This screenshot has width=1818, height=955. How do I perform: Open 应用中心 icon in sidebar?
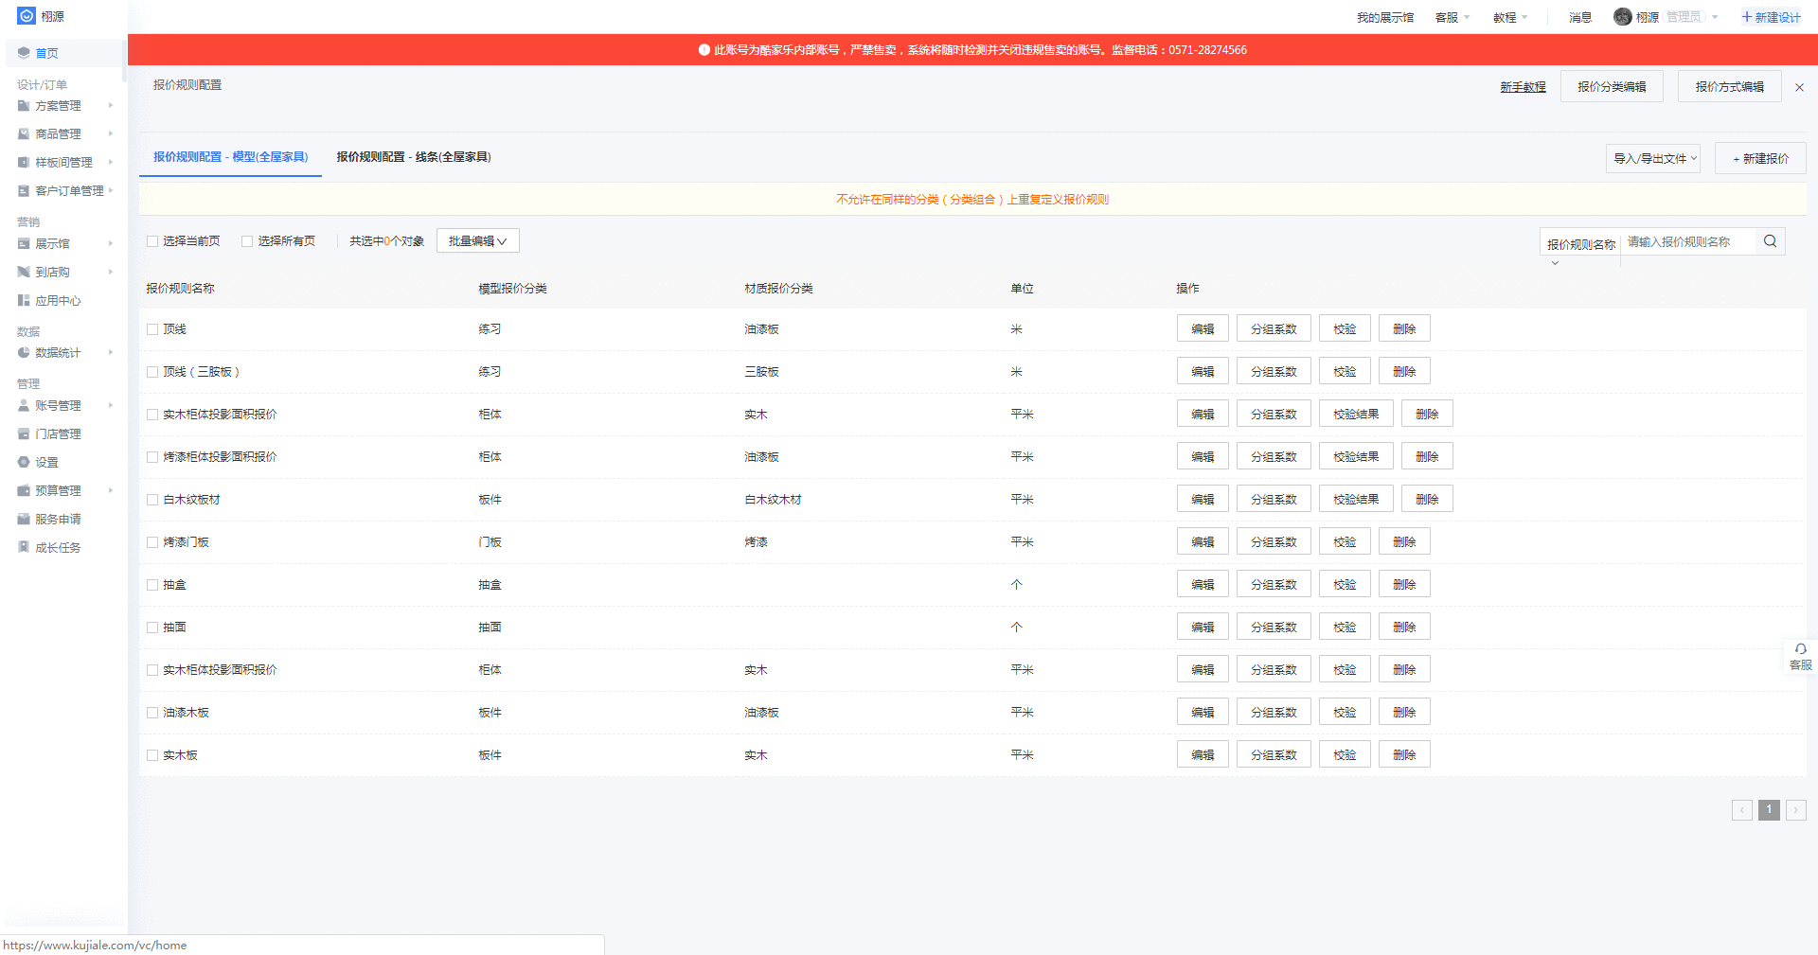point(24,301)
